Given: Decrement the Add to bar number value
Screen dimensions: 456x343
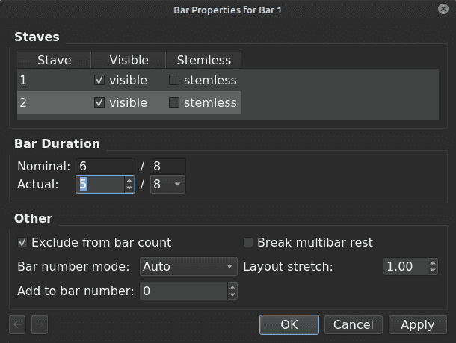Looking at the screenshot, I should tap(232, 295).
